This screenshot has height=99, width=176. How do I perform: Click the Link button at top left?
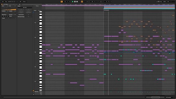click(x=3, y=2)
